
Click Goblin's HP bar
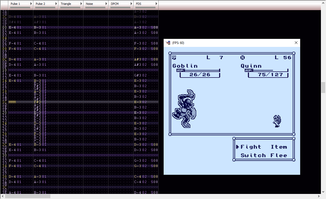(x=198, y=70)
